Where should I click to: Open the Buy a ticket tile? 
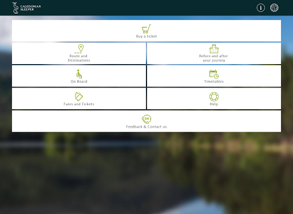146,31
